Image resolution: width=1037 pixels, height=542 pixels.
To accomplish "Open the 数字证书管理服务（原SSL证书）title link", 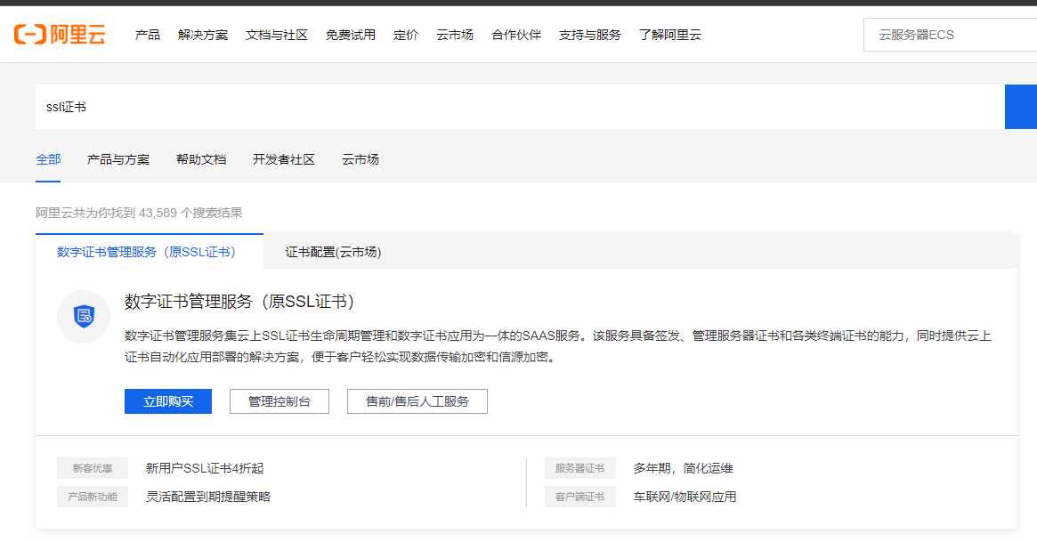I will pos(243,302).
